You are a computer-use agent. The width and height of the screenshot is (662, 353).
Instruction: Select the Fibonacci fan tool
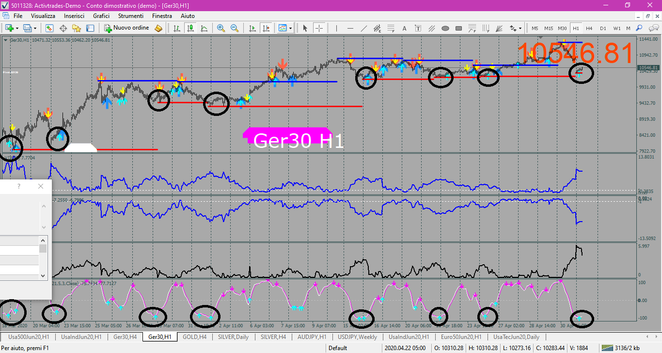(x=499, y=28)
